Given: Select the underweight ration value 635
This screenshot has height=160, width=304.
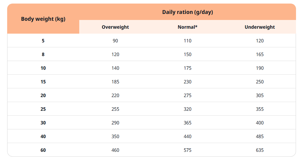Looking at the screenshot, I should click(x=260, y=150).
